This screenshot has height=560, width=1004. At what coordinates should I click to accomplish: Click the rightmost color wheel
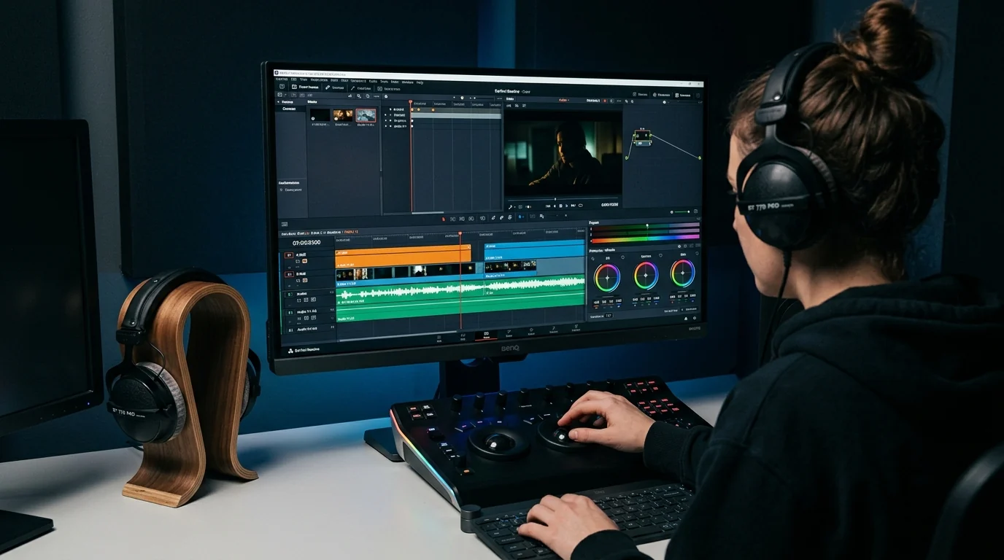click(x=683, y=273)
